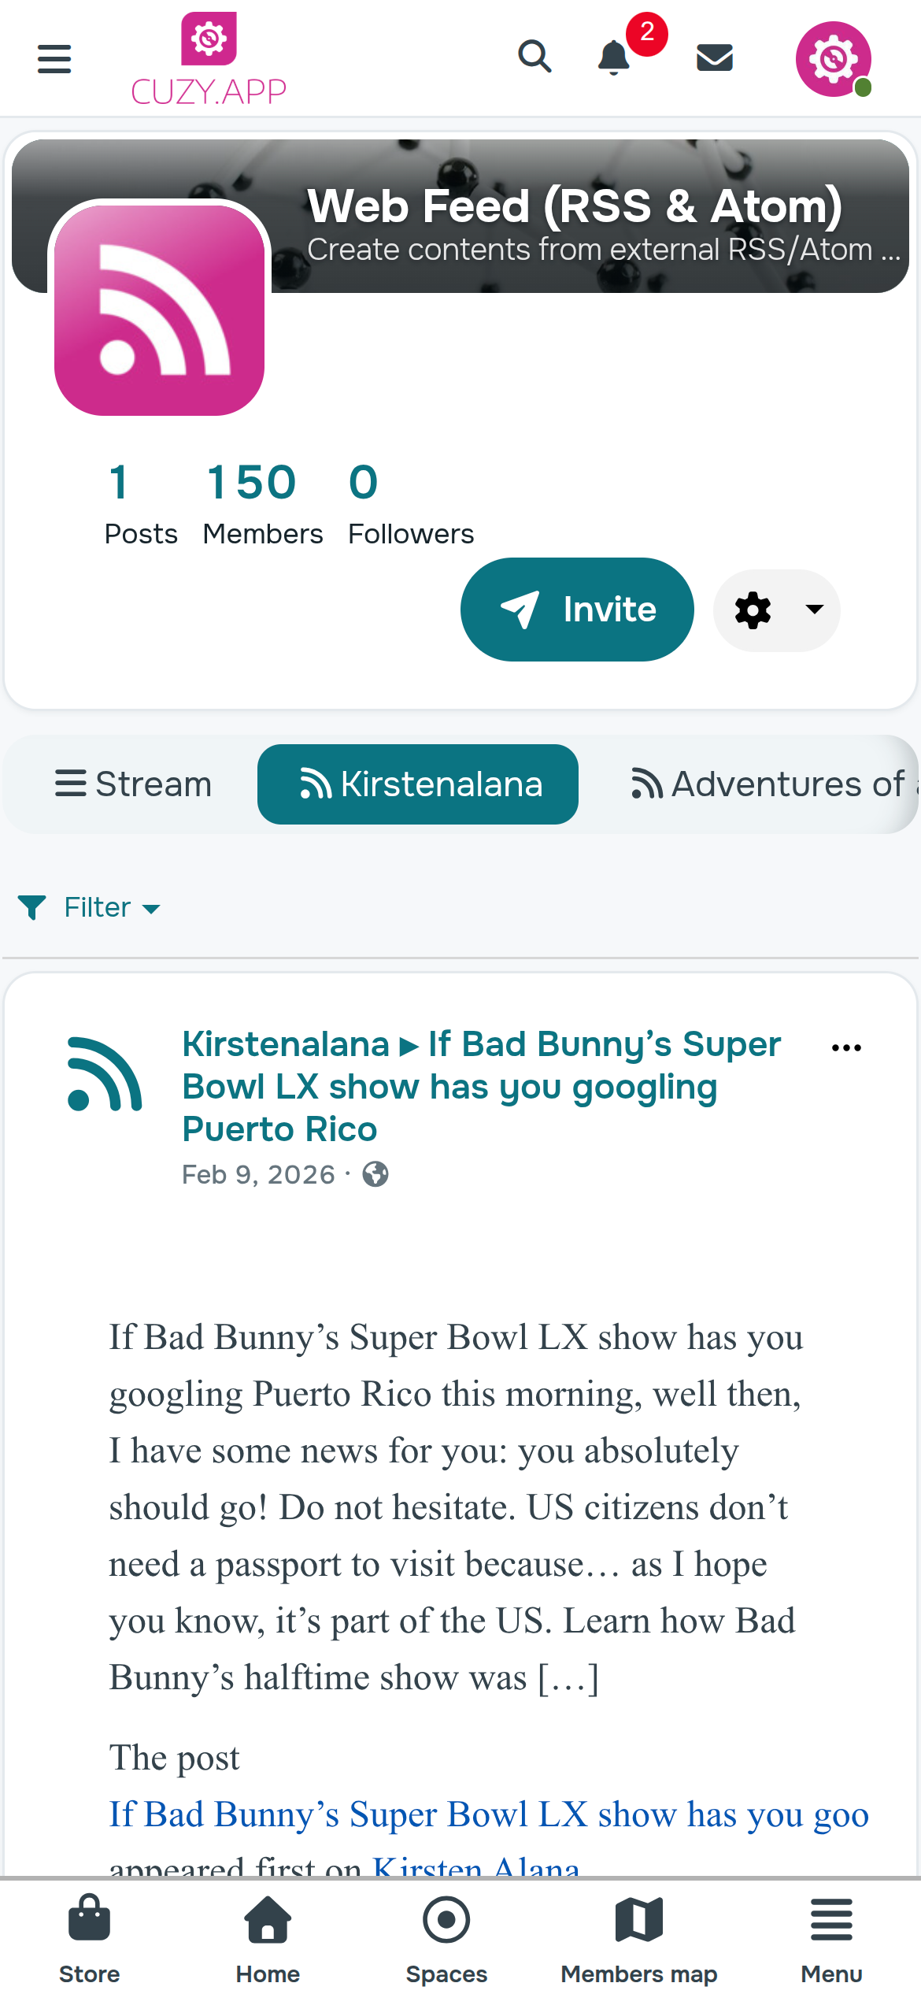Switch to the Stream tab
Viewport: 921px width, 1994px height.
[x=133, y=784]
